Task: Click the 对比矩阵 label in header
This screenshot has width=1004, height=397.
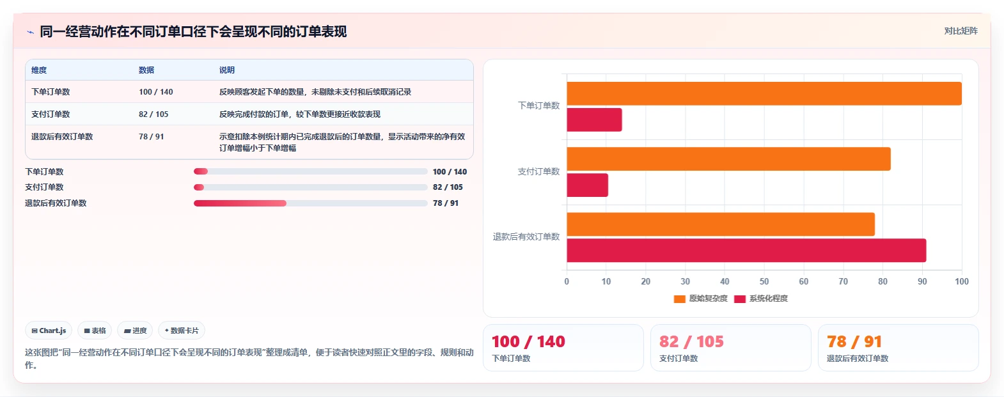Action: (961, 31)
